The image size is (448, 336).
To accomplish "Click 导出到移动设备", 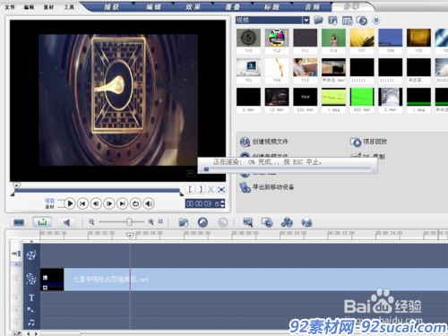I will click(x=273, y=187).
